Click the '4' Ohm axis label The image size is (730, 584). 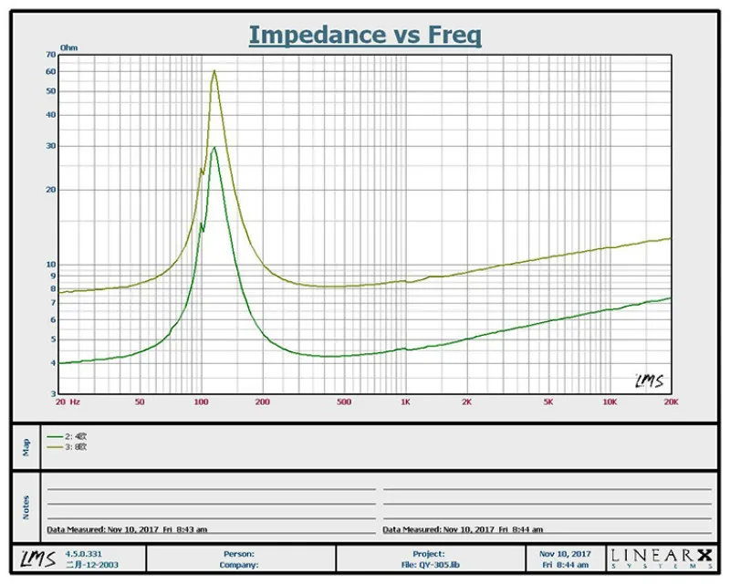click(x=53, y=363)
